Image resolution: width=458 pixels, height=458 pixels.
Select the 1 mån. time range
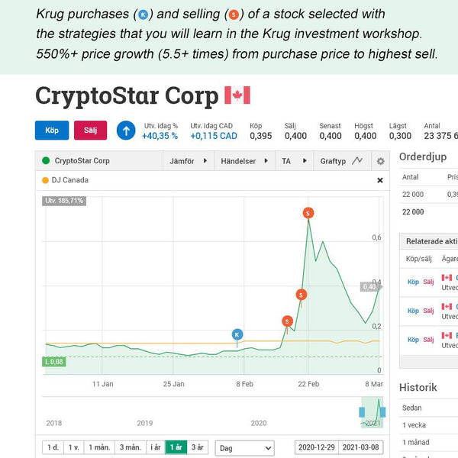pos(99,447)
